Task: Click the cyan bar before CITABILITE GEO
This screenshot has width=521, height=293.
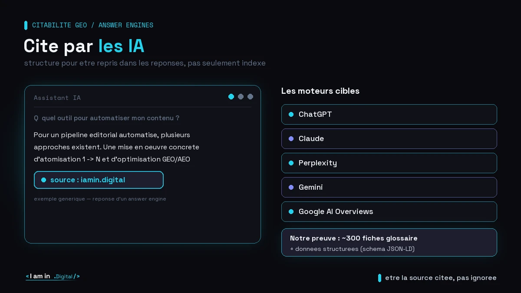Action: pos(26,25)
